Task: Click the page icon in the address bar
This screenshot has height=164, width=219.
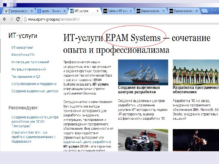Action: click(25, 19)
